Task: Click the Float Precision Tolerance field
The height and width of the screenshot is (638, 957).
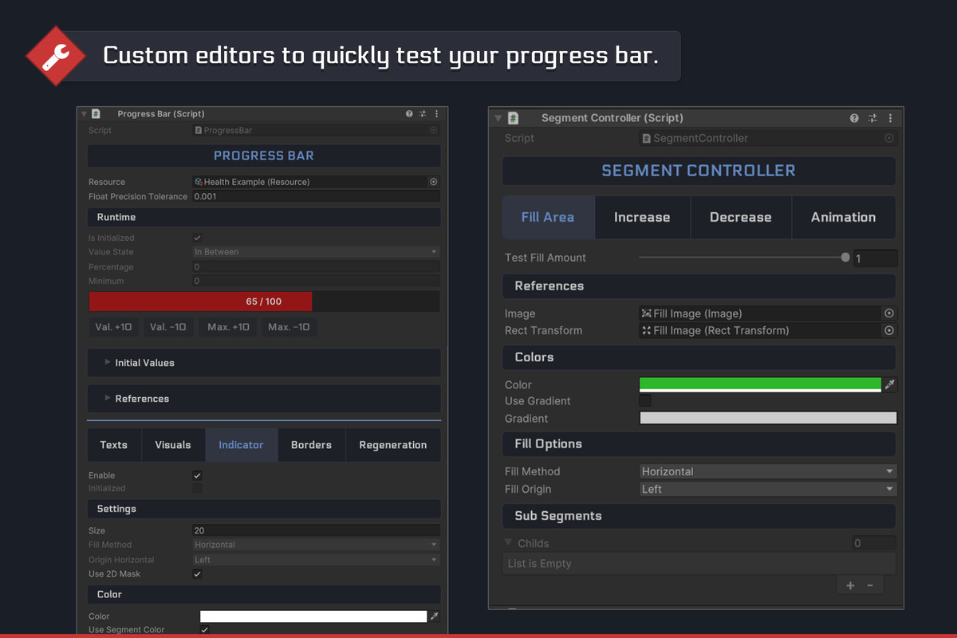Action: click(316, 196)
